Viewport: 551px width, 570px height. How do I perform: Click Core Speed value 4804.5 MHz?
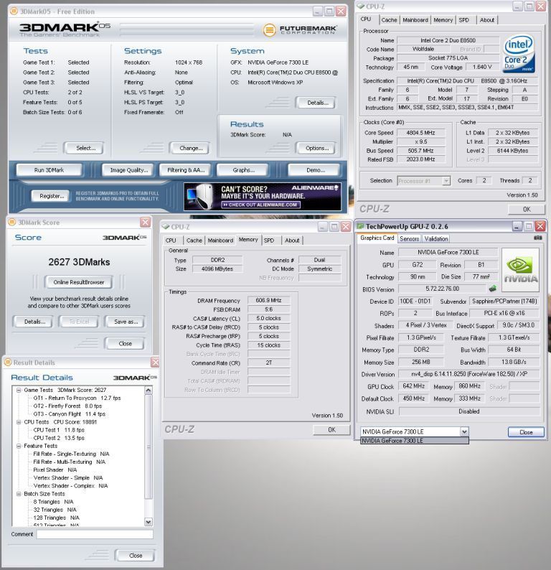[420, 133]
